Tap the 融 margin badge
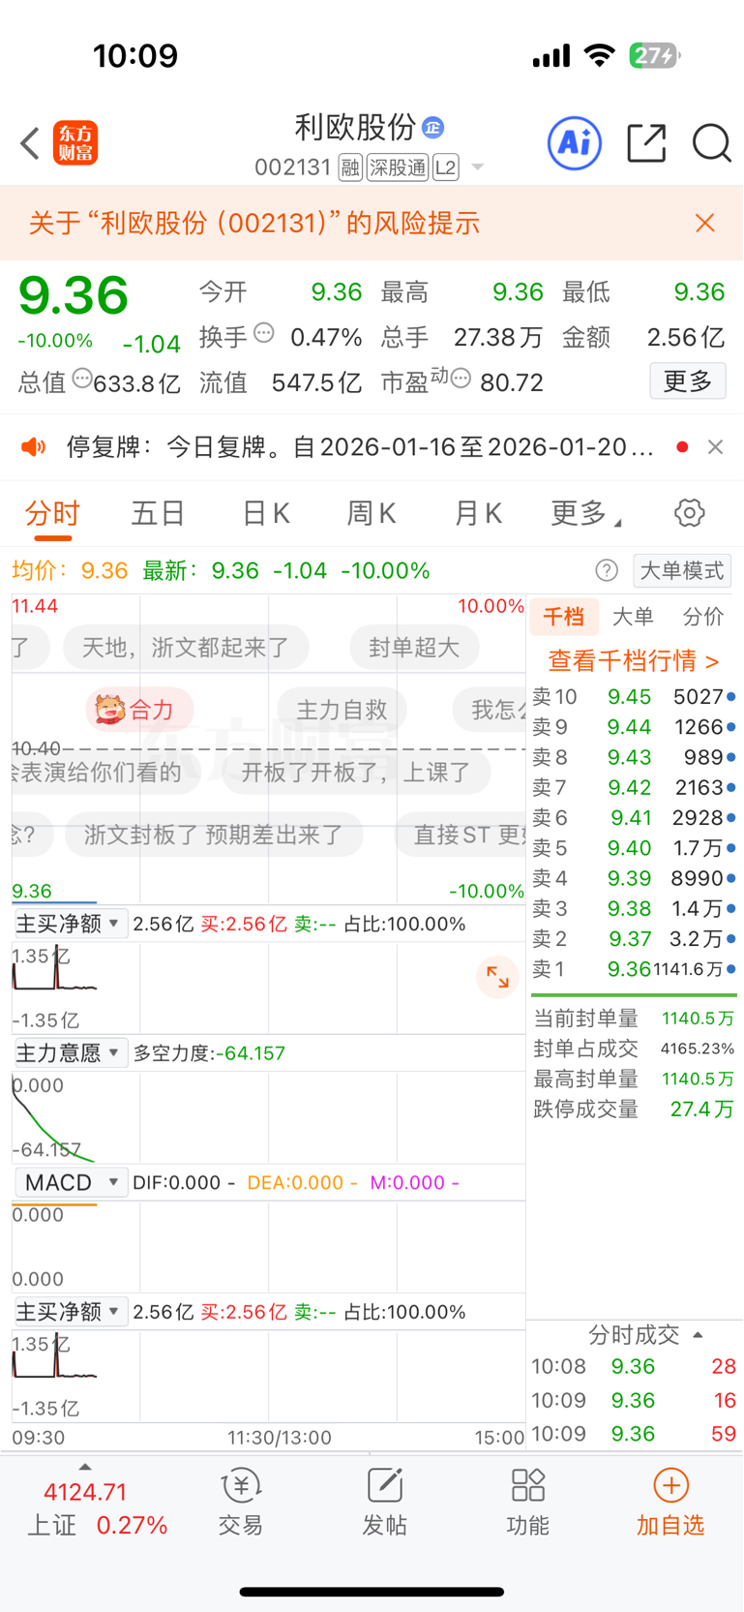This screenshot has width=744, height=1612. 350,167
